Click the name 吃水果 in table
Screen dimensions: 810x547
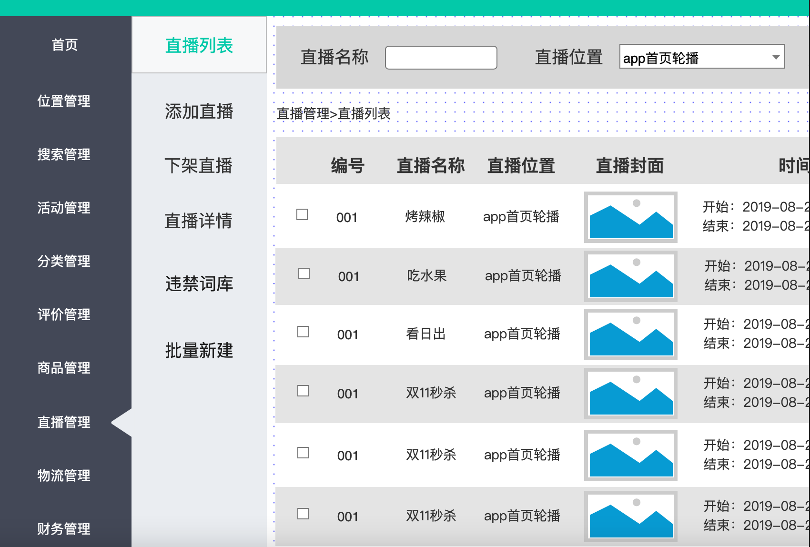(x=427, y=275)
